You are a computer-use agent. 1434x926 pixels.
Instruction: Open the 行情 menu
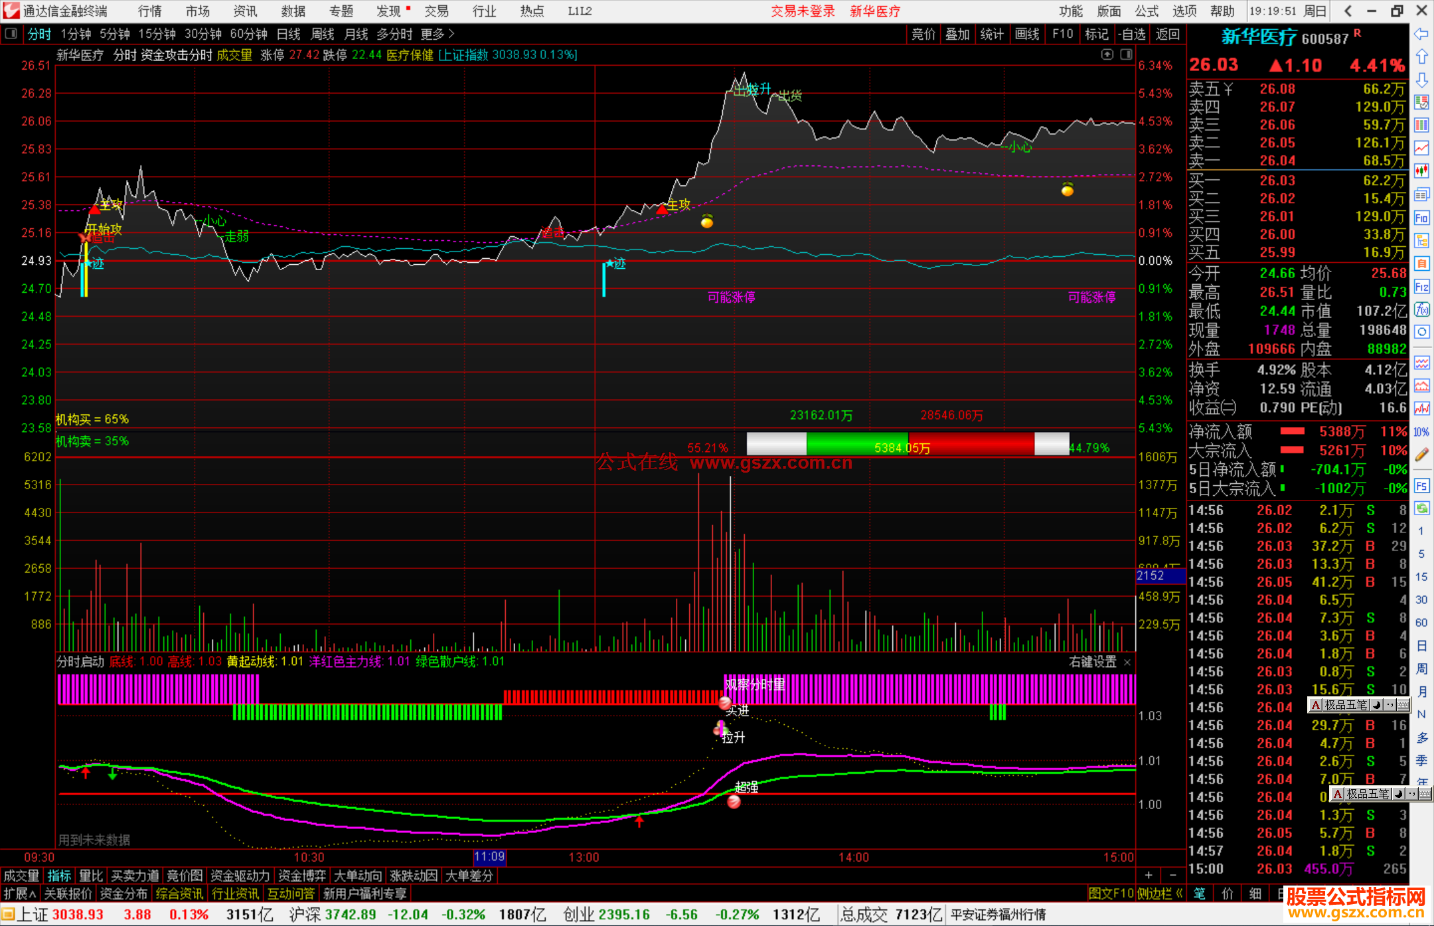point(150,11)
